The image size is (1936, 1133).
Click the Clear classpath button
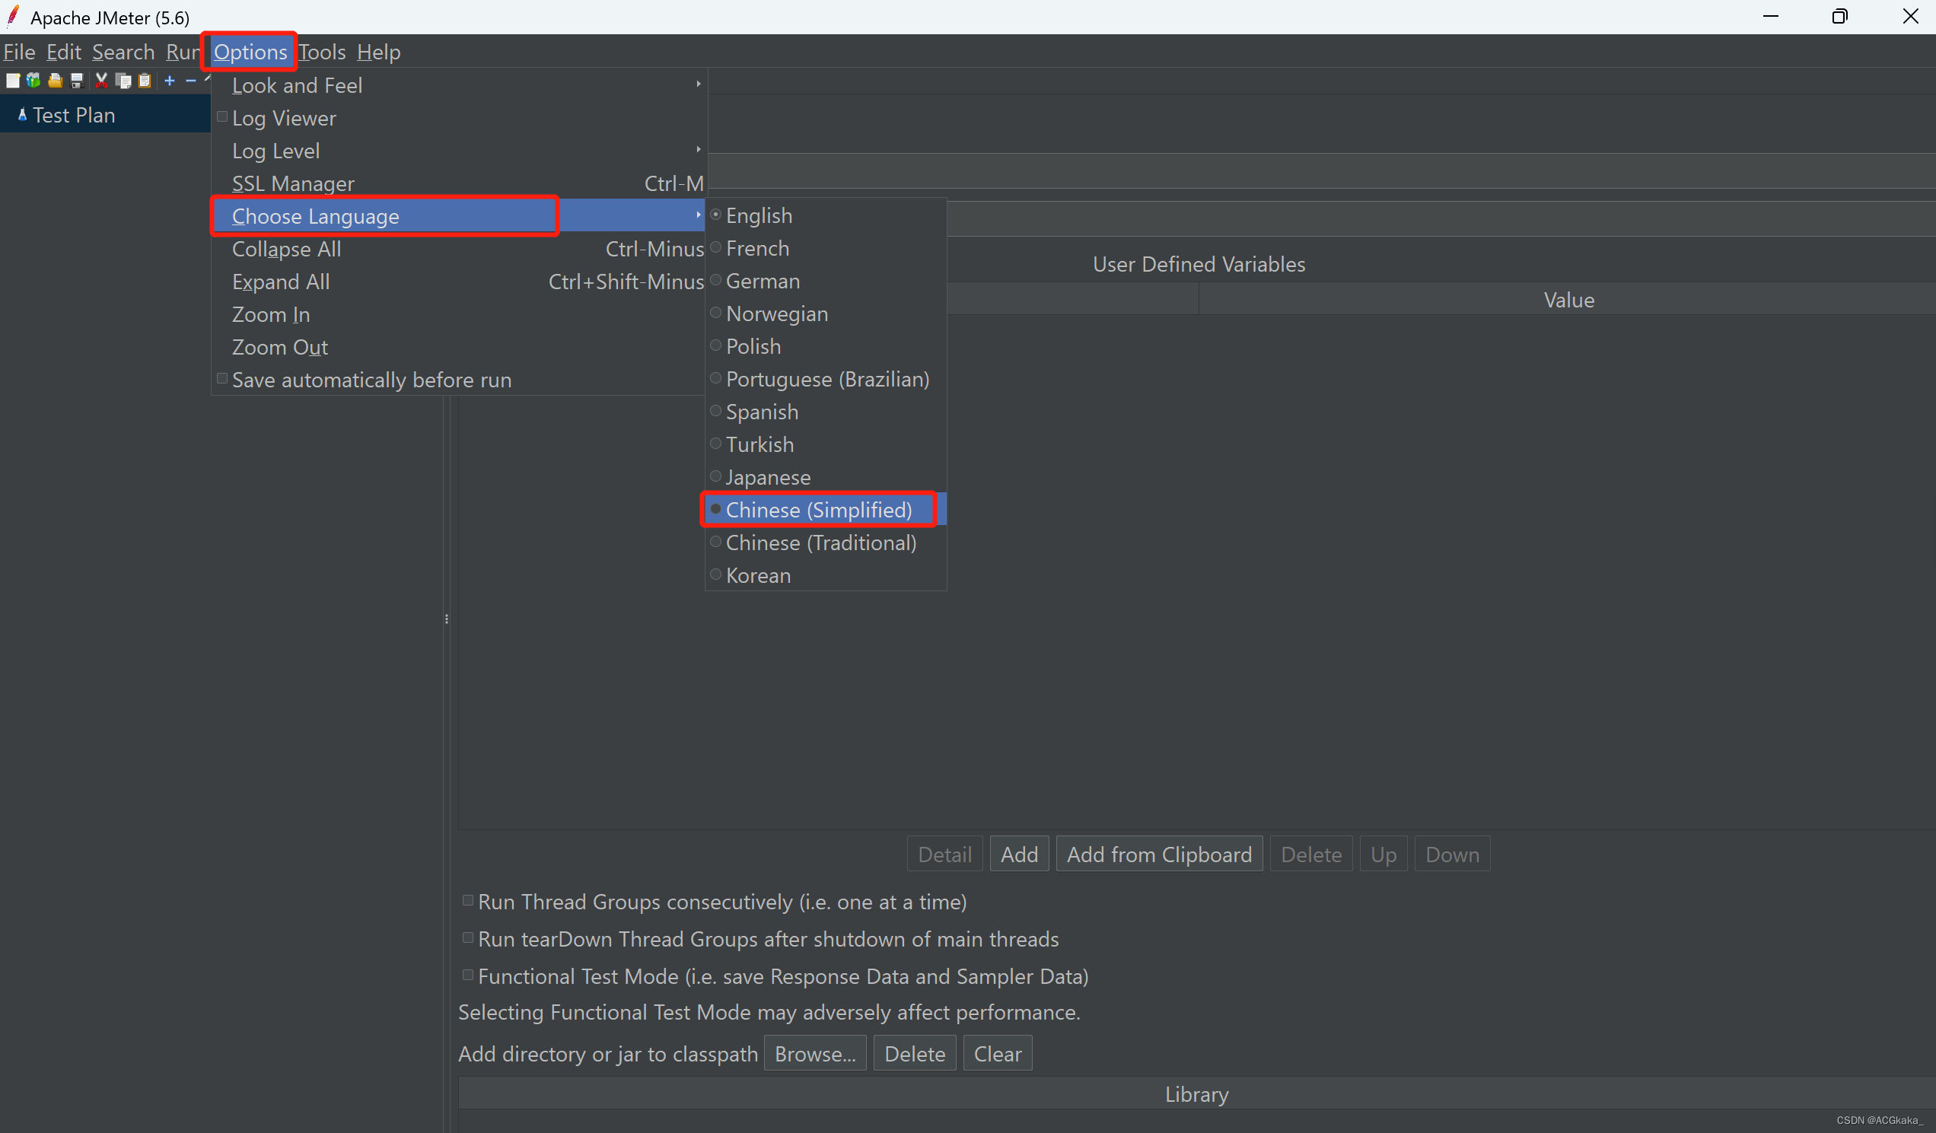click(x=998, y=1053)
